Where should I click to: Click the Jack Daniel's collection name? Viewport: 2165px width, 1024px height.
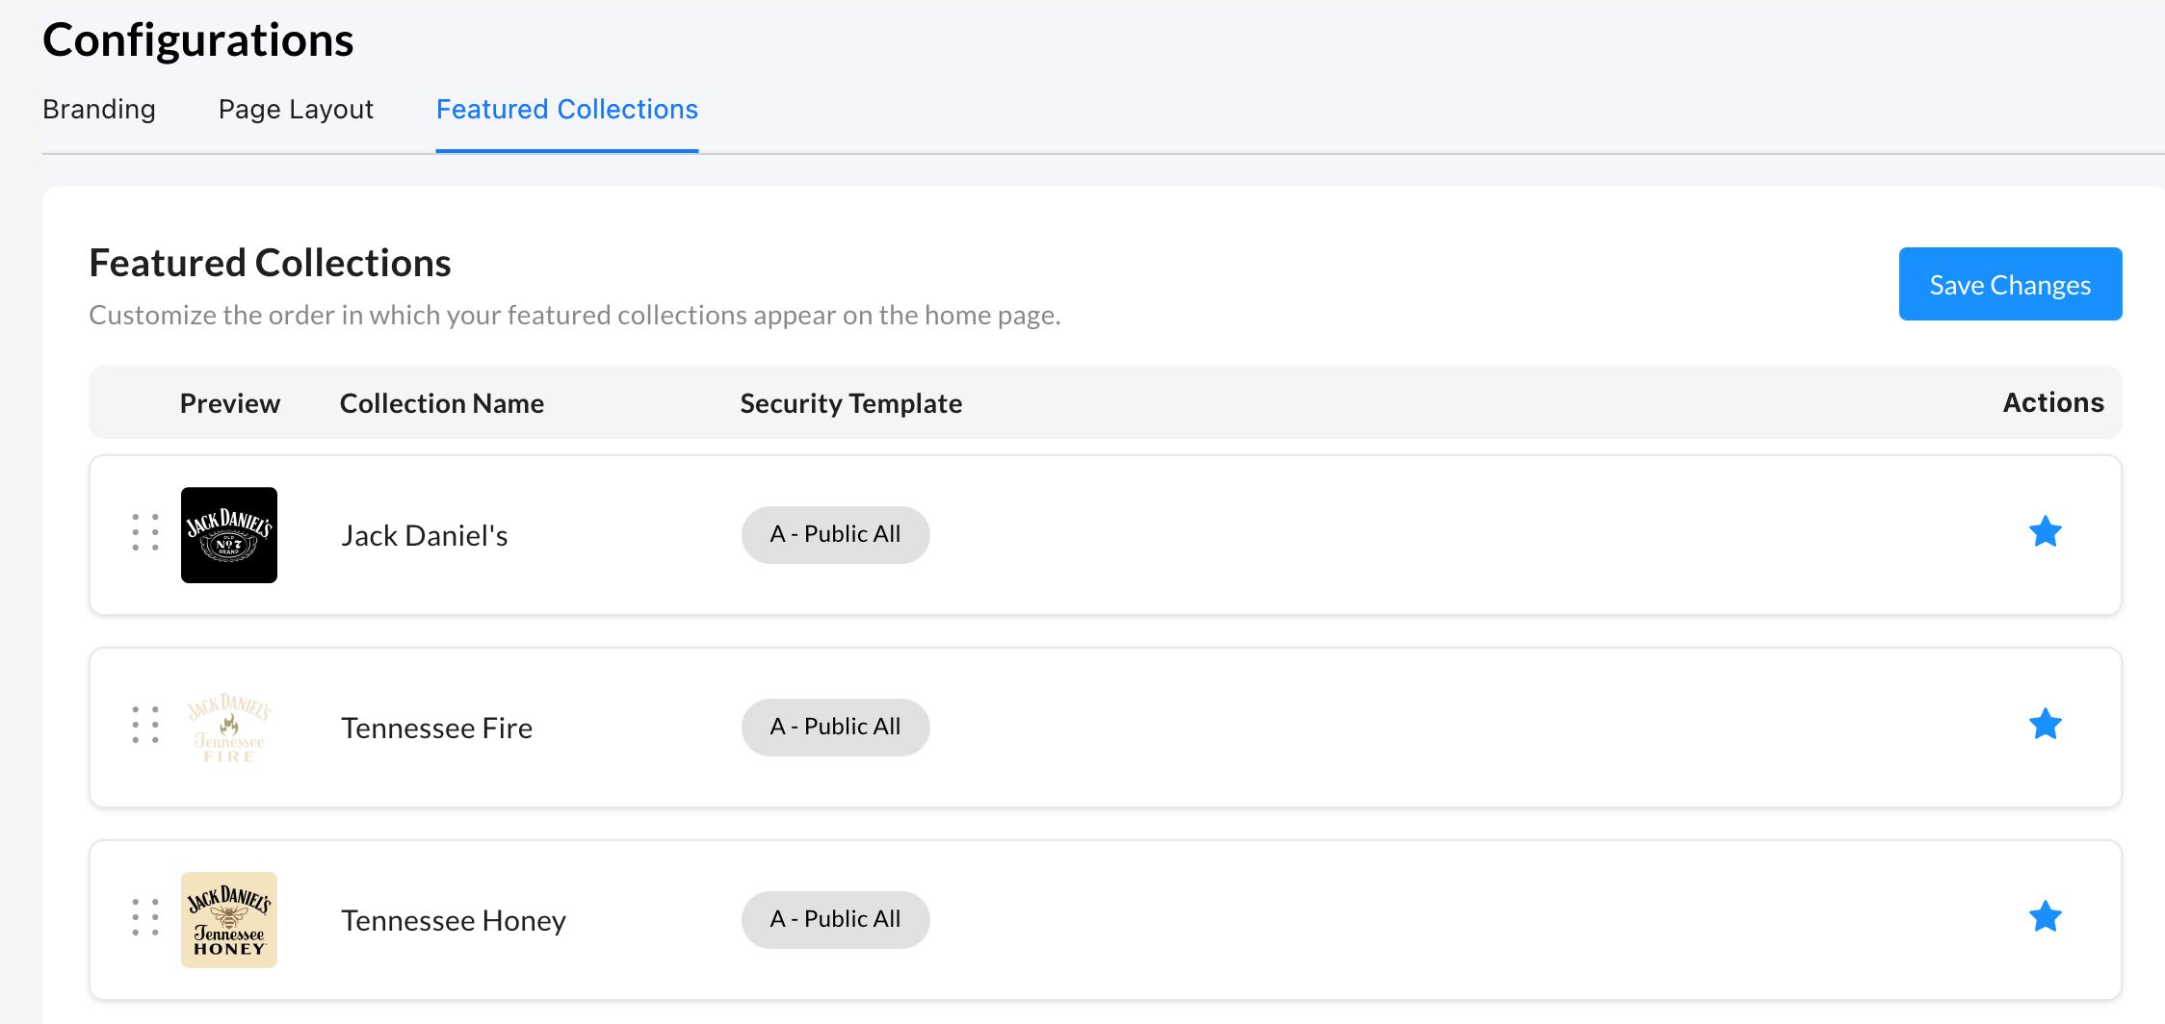[425, 536]
